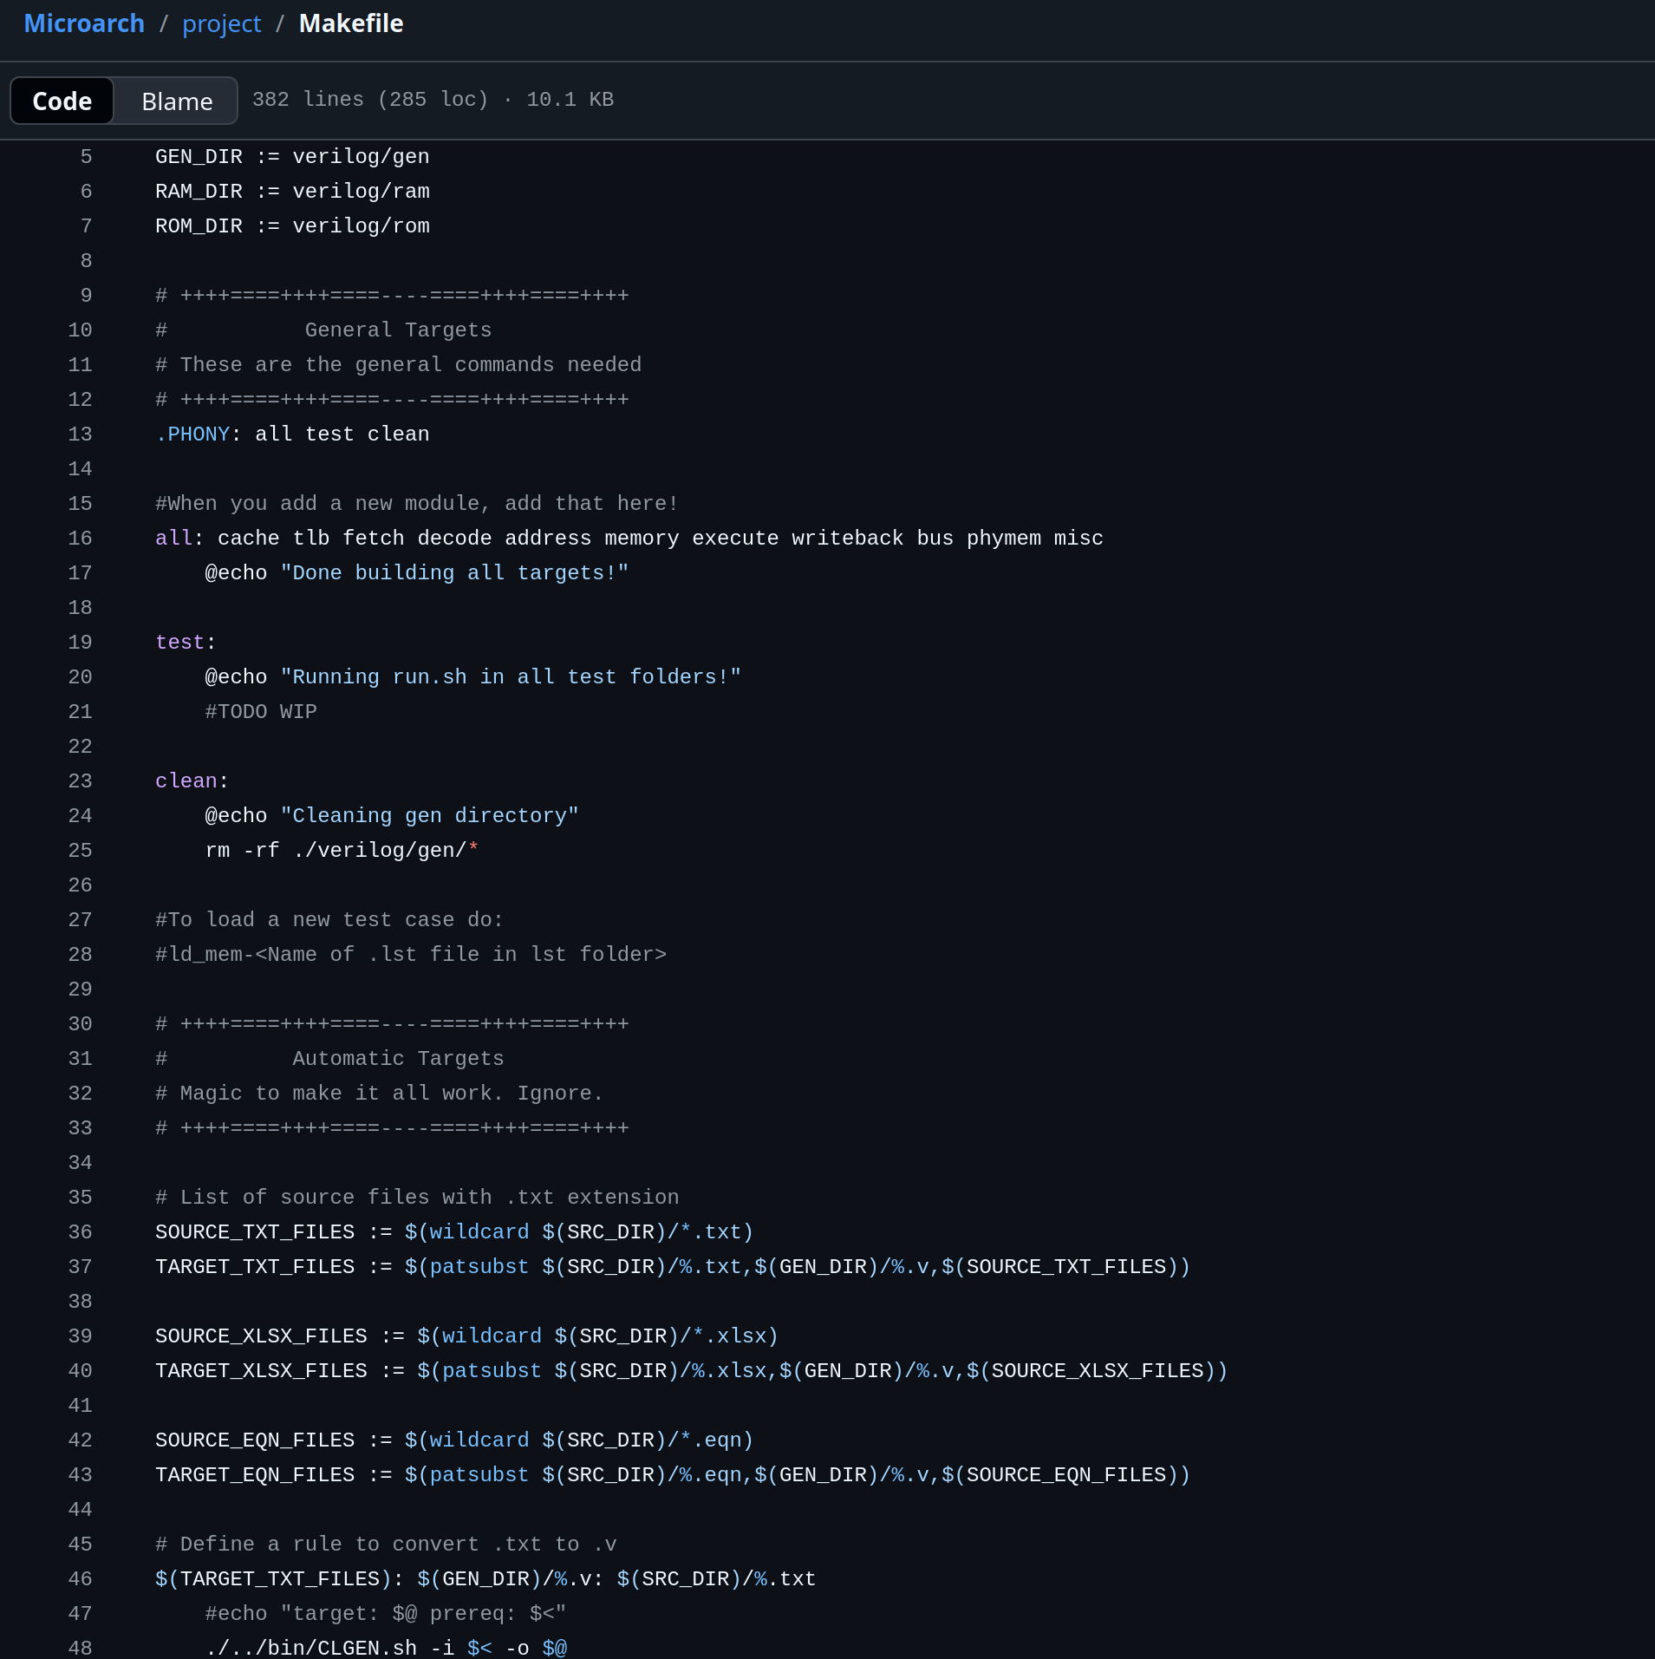The image size is (1655, 1659).
Task: Select line number 46 beside TARGET_TXT_FILES rule
Action: tap(81, 1578)
